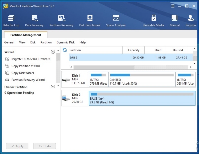Click the partition list scroll-right arrow
Screen dimensions: 199x154
click(x=191, y=67)
